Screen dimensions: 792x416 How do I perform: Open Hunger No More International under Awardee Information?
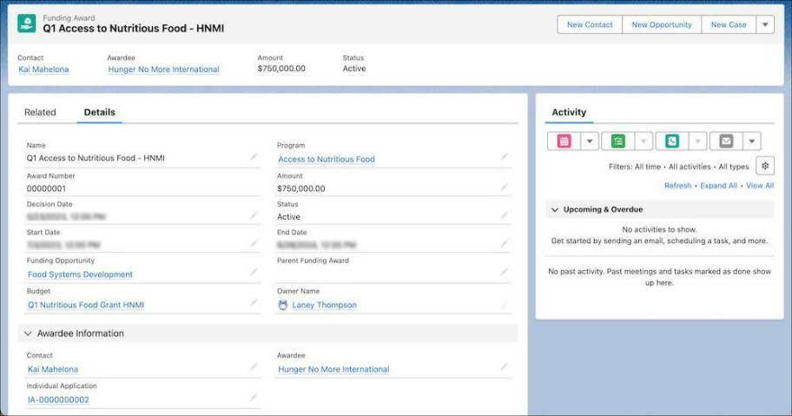tap(333, 369)
